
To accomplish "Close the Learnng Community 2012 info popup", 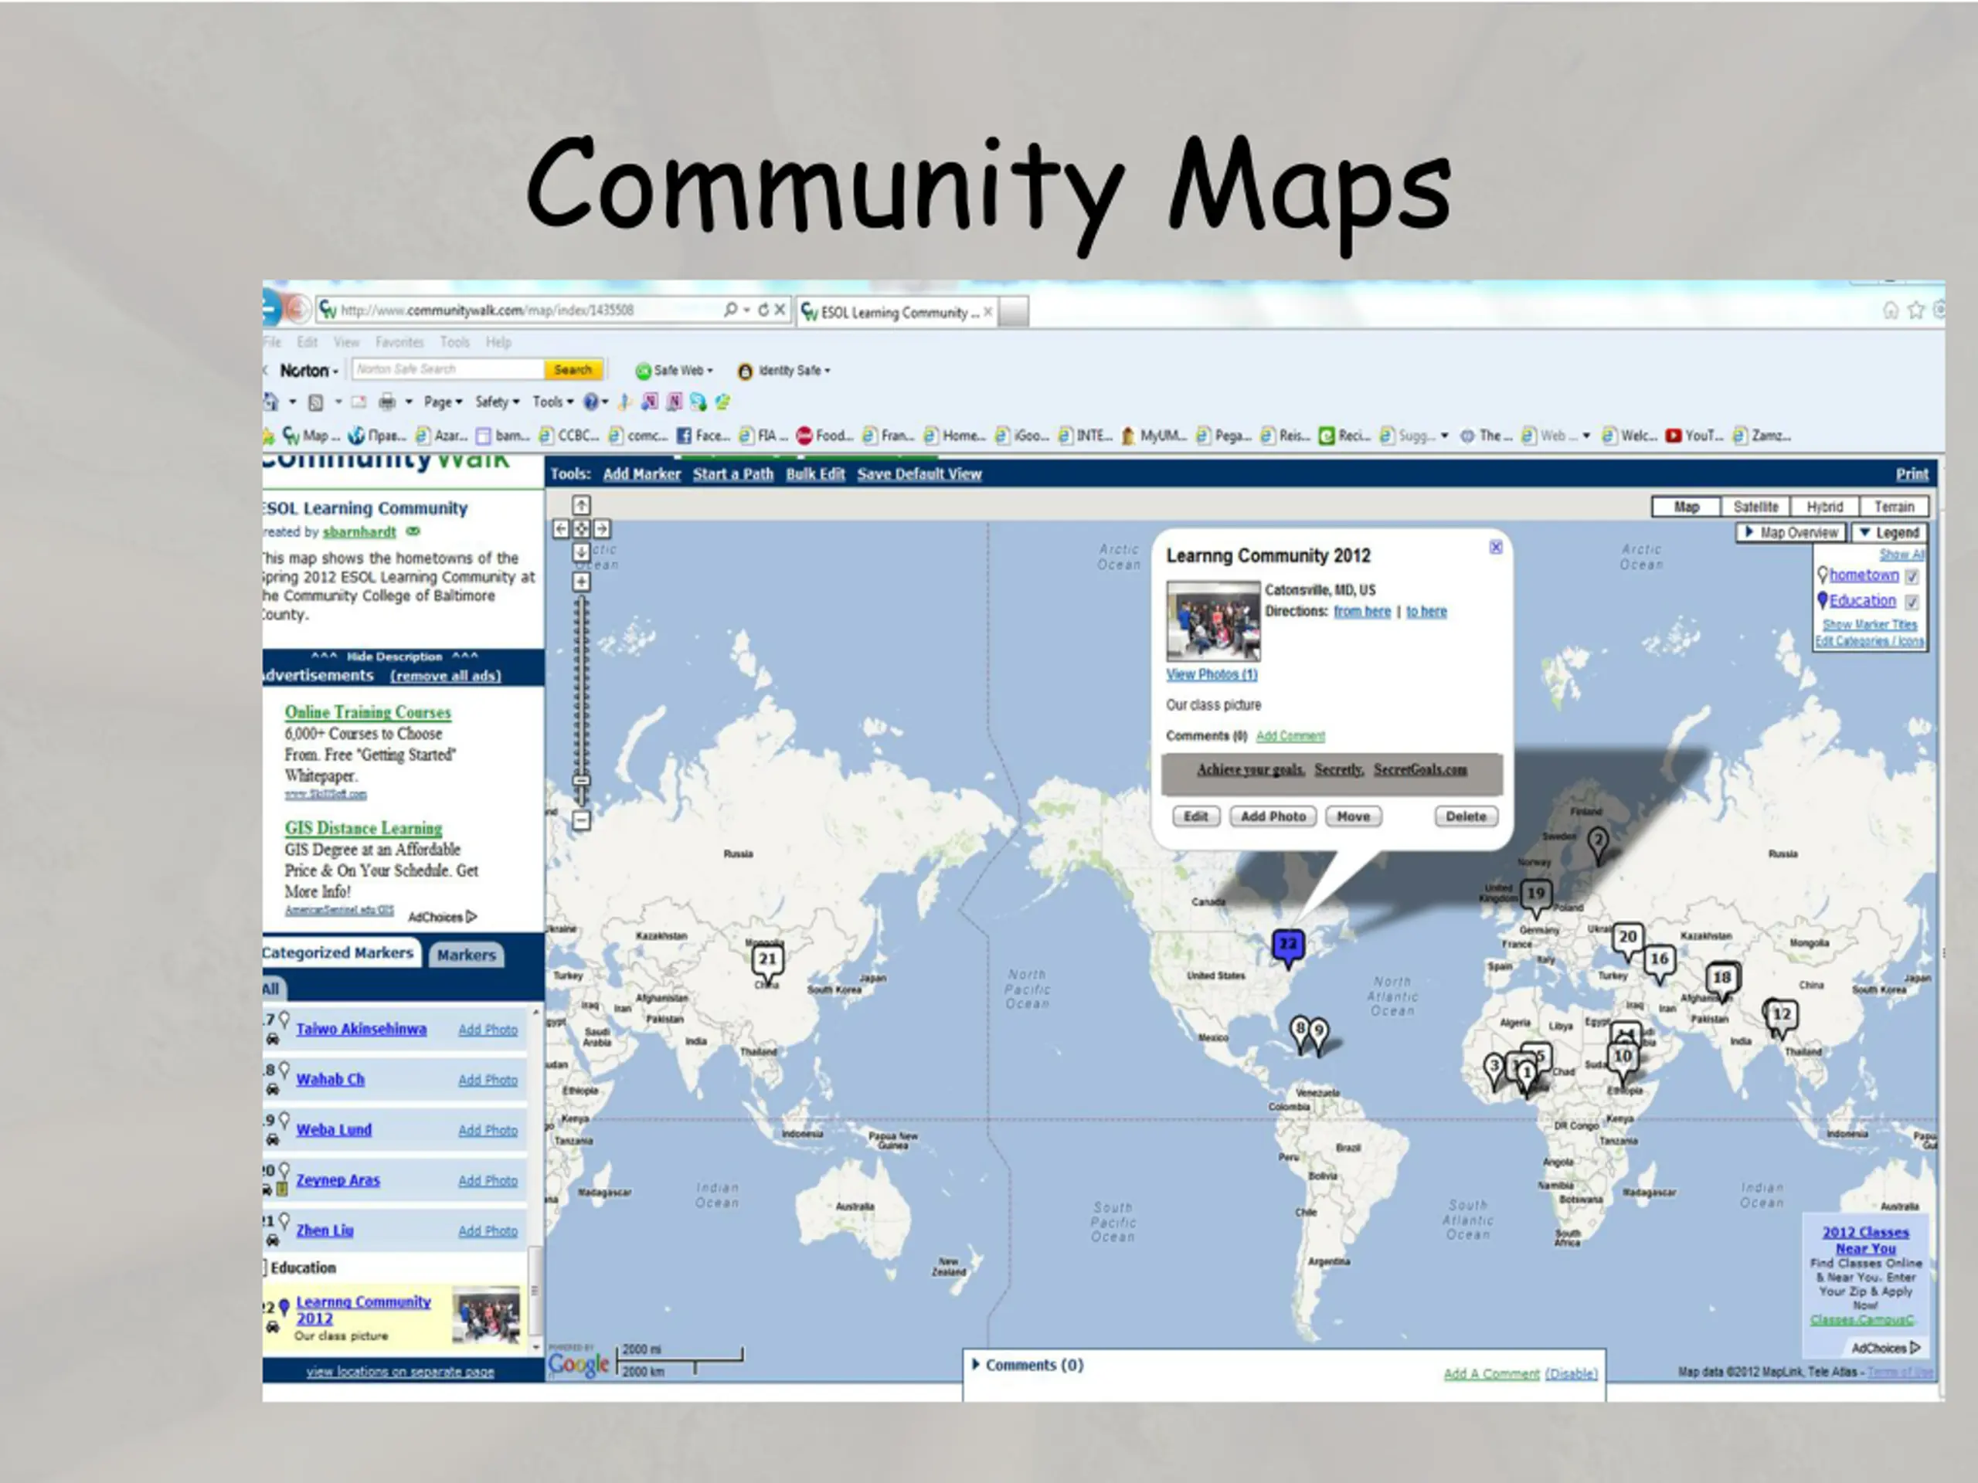I will coord(1495,547).
